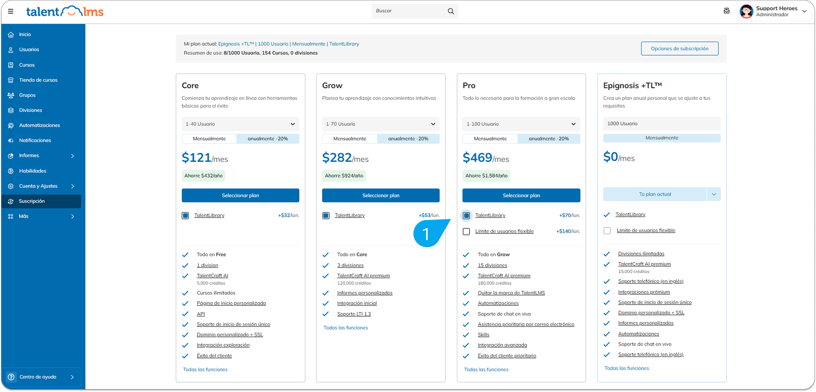Open arrow beside Tu plan actual
This screenshot has height=392, width=816.
(714, 194)
